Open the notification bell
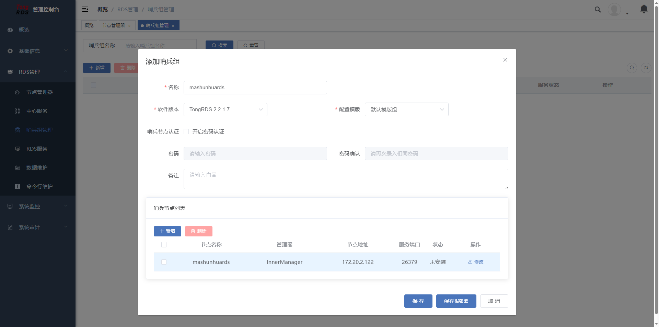The height and width of the screenshot is (327, 659). (644, 9)
